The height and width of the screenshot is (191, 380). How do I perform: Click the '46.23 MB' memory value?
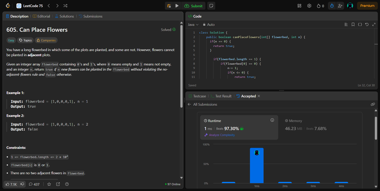coord(294,129)
